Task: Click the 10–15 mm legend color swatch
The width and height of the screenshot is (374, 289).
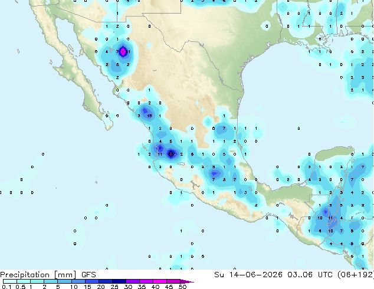Action: click(x=78, y=281)
